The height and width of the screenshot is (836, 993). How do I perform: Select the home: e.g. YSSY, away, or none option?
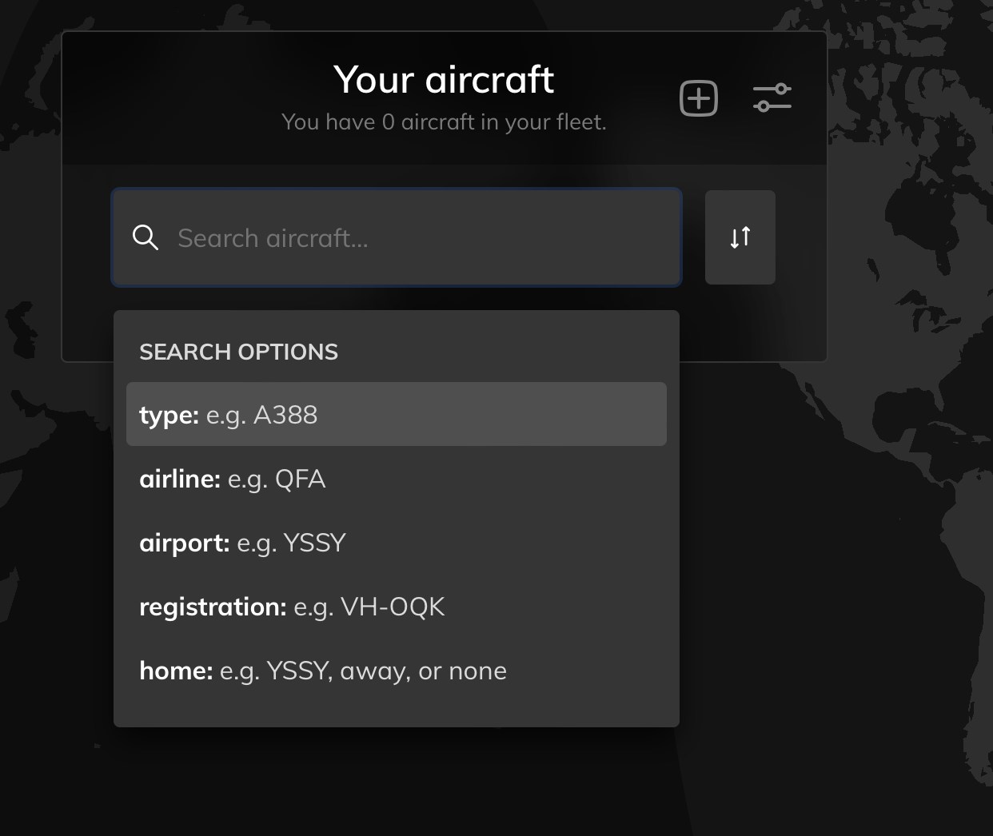click(397, 670)
